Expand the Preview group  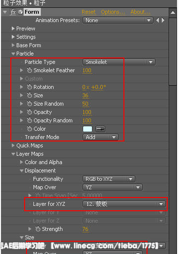(x=13, y=28)
